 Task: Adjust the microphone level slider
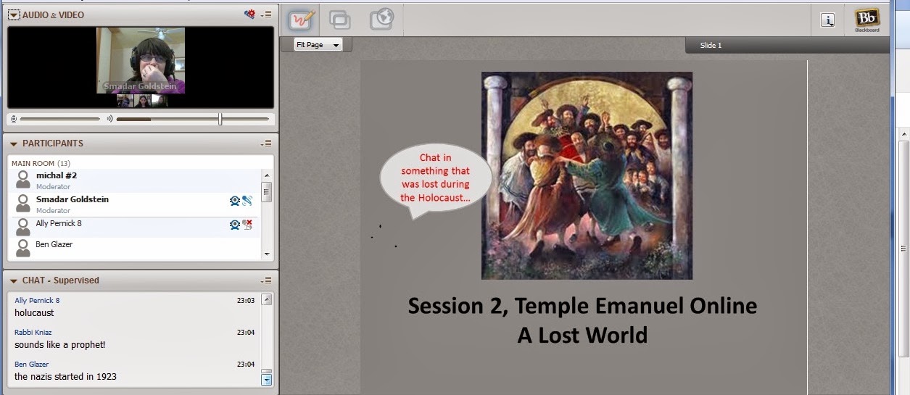pos(59,119)
